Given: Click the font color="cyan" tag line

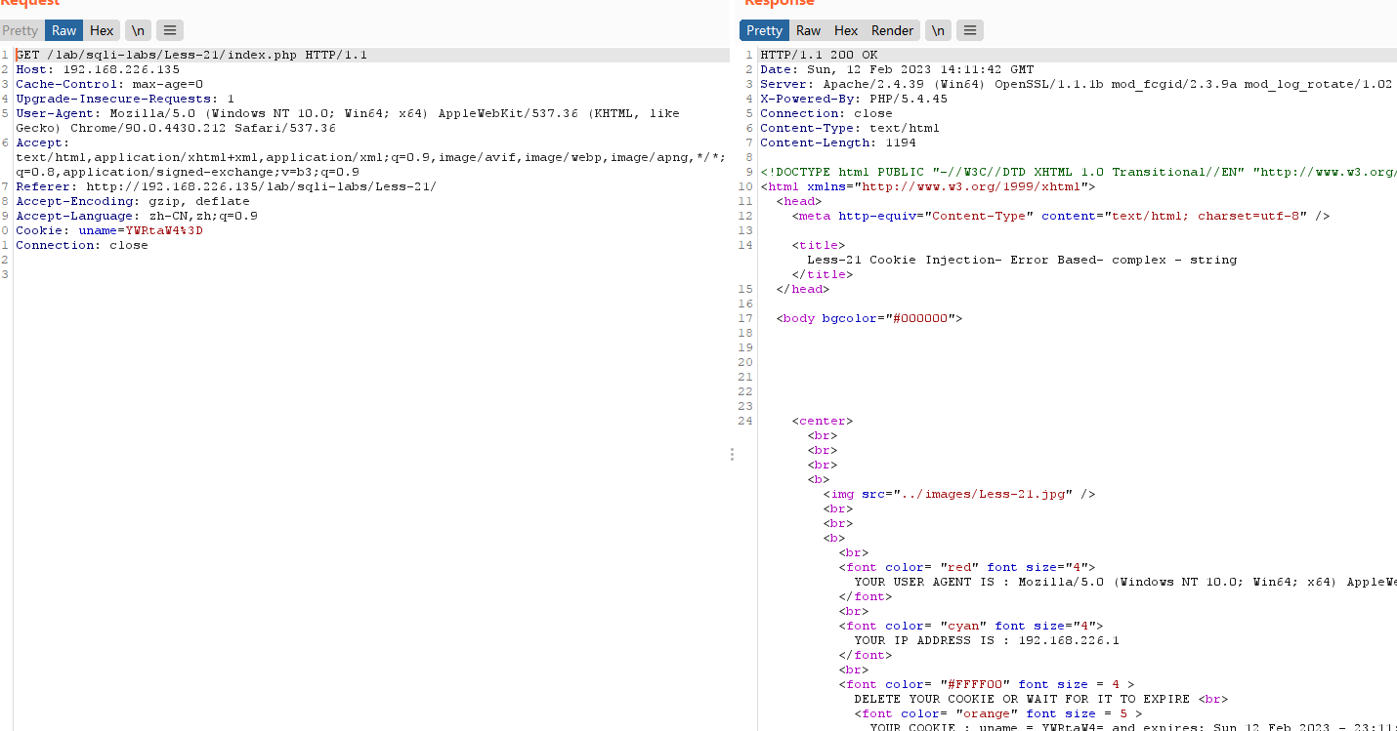Looking at the screenshot, I should 971,626.
